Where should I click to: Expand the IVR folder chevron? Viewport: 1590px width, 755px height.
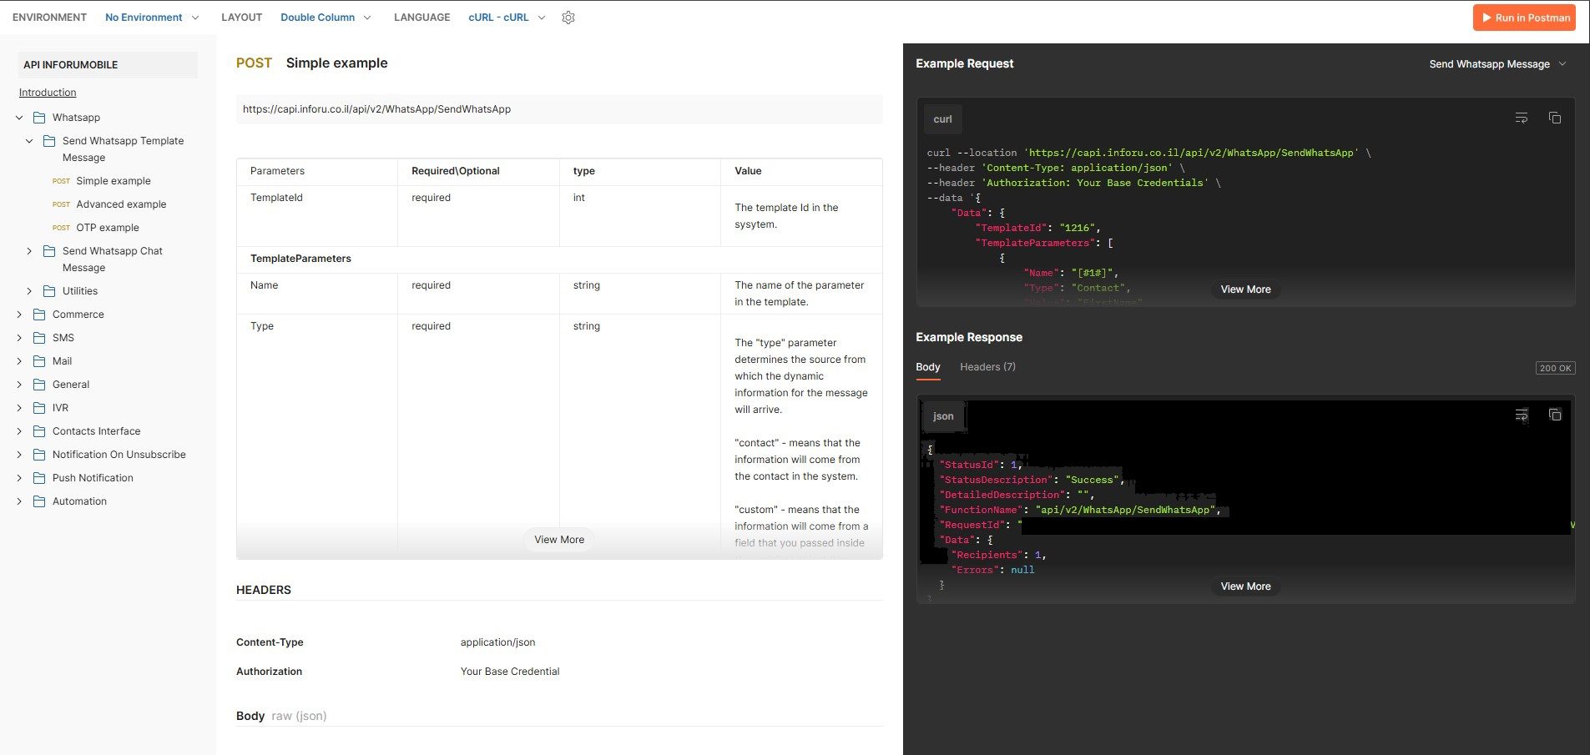coord(19,408)
